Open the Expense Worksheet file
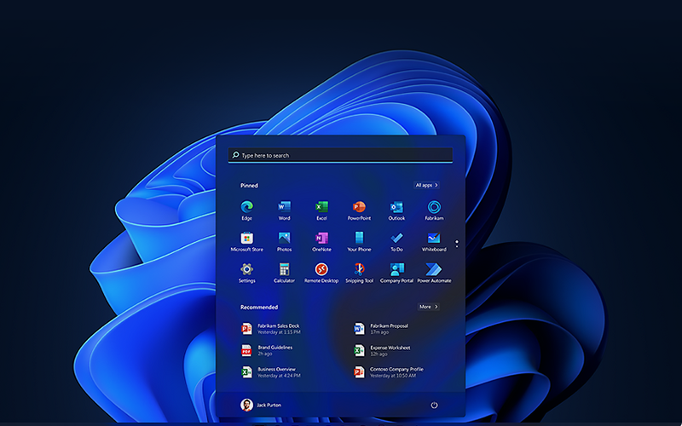The width and height of the screenshot is (682, 426). click(382, 350)
